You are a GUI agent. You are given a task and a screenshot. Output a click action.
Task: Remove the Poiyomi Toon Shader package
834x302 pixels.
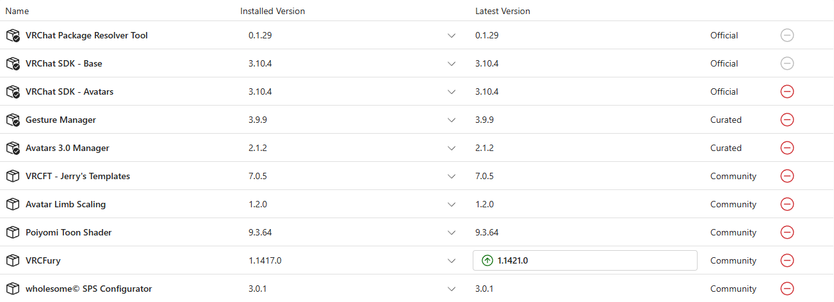point(787,232)
